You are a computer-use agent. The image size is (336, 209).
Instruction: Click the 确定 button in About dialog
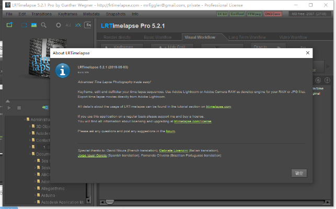click(299, 173)
